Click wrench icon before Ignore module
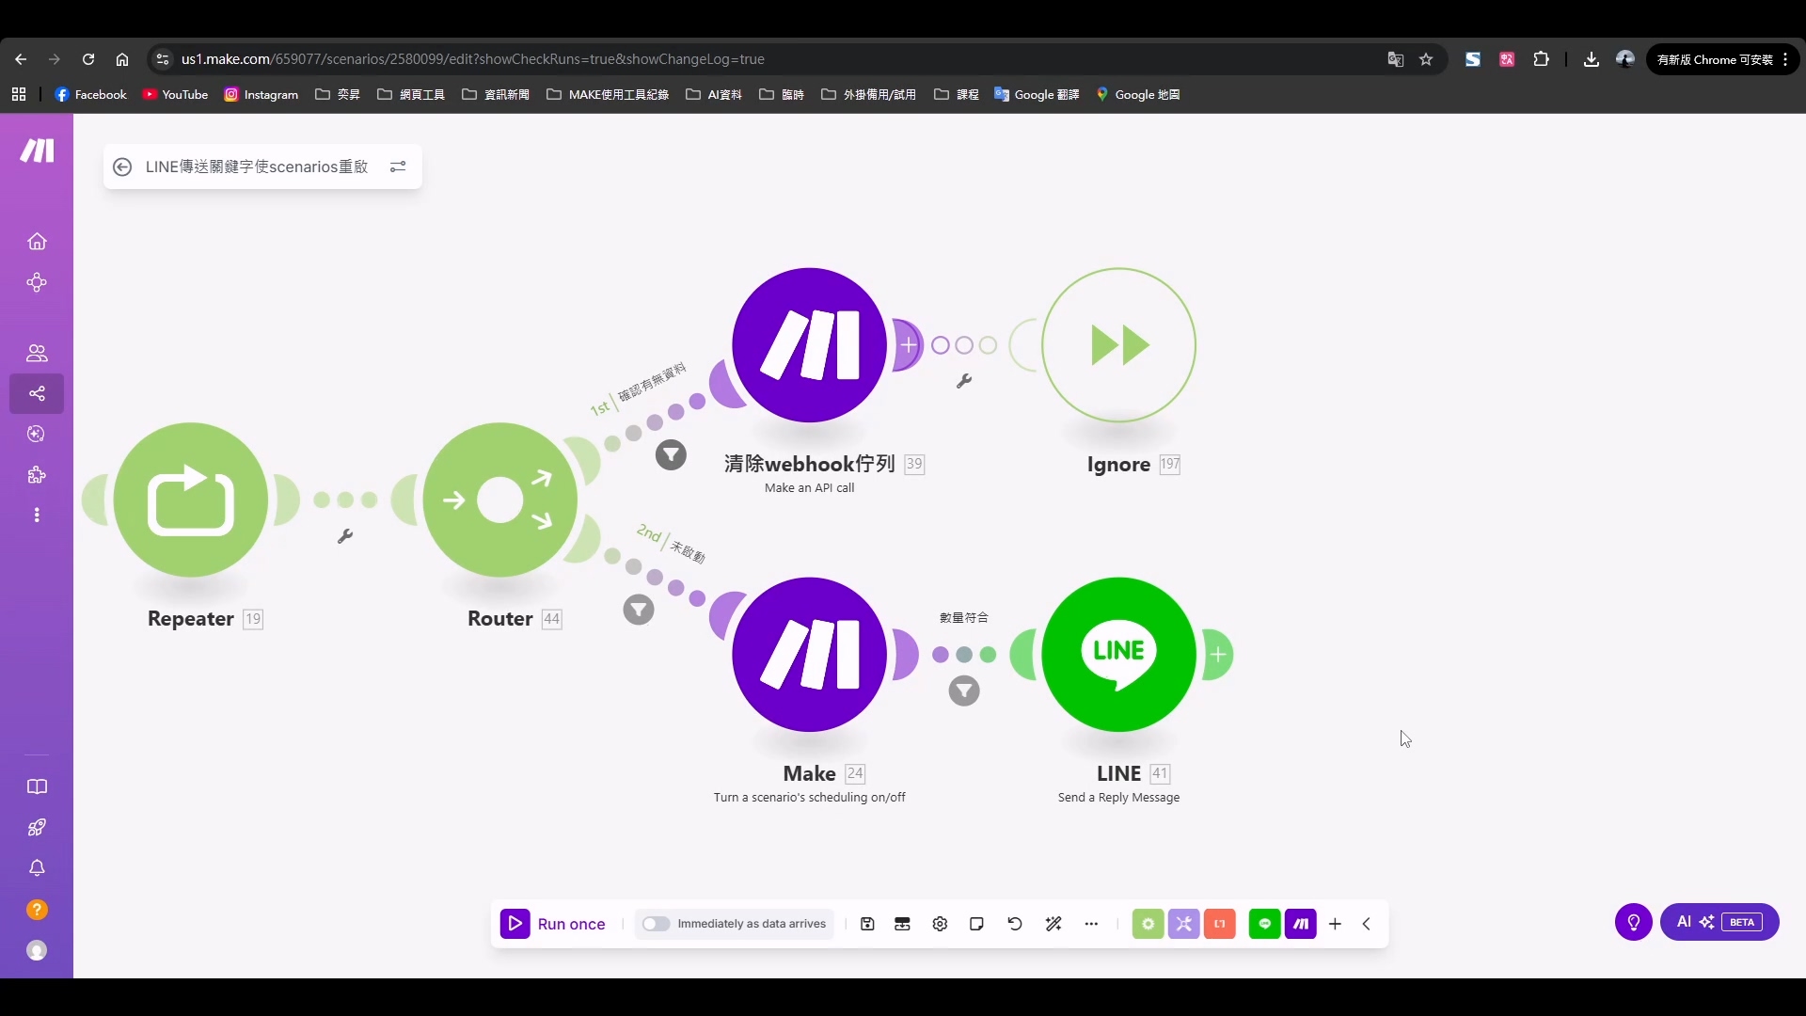The height and width of the screenshot is (1016, 1806). (x=964, y=381)
